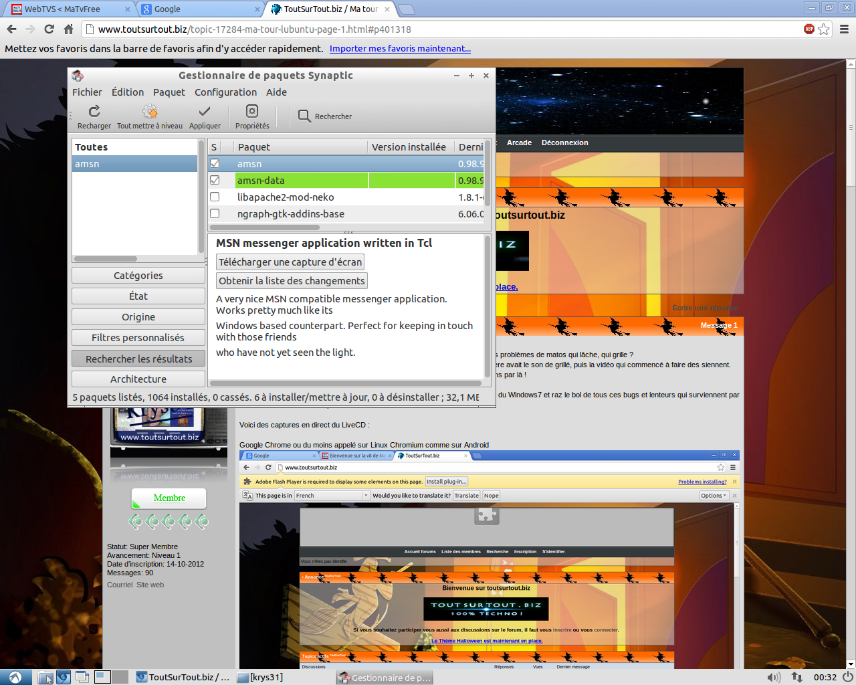Open the Édition menu
Image resolution: width=856 pixels, height=685 pixels.
click(x=128, y=92)
